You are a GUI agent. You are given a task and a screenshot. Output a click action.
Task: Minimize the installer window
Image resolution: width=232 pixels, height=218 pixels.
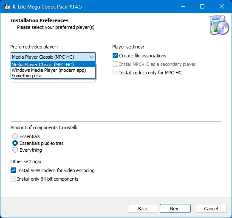click(183, 6)
